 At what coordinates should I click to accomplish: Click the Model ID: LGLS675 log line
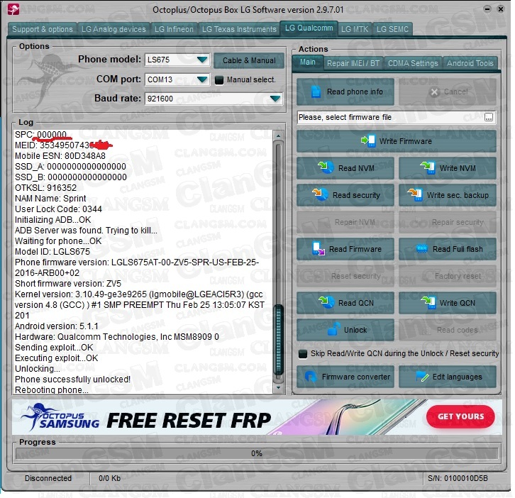click(x=52, y=252)
